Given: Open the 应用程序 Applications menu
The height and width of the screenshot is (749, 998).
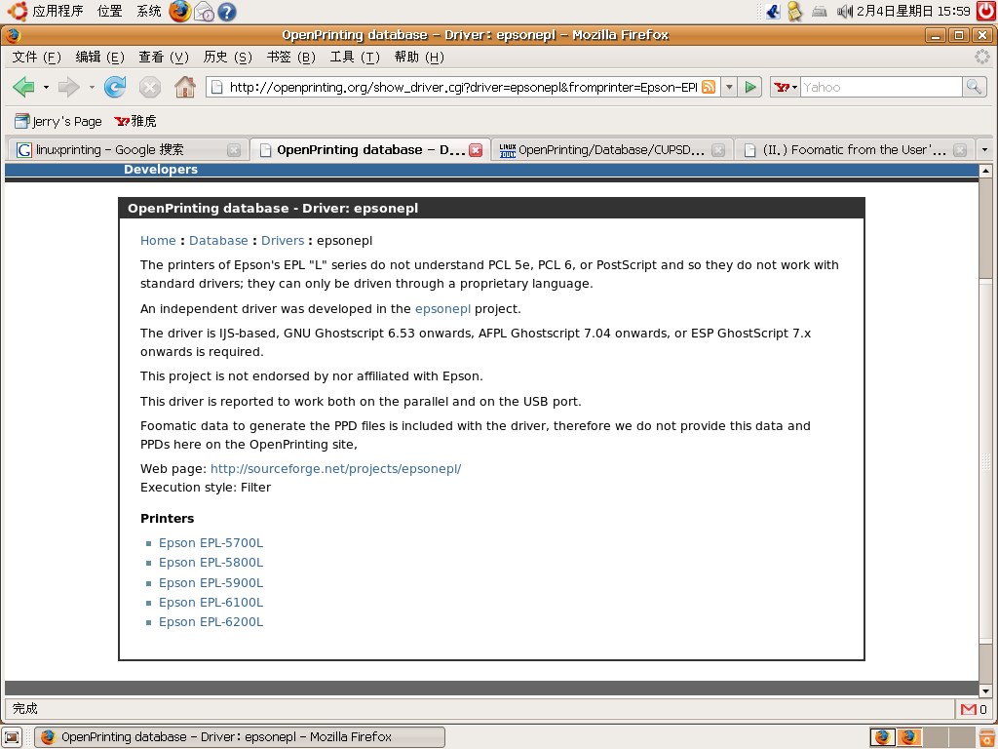Looking at the screenshot, I should coord(58,11).
